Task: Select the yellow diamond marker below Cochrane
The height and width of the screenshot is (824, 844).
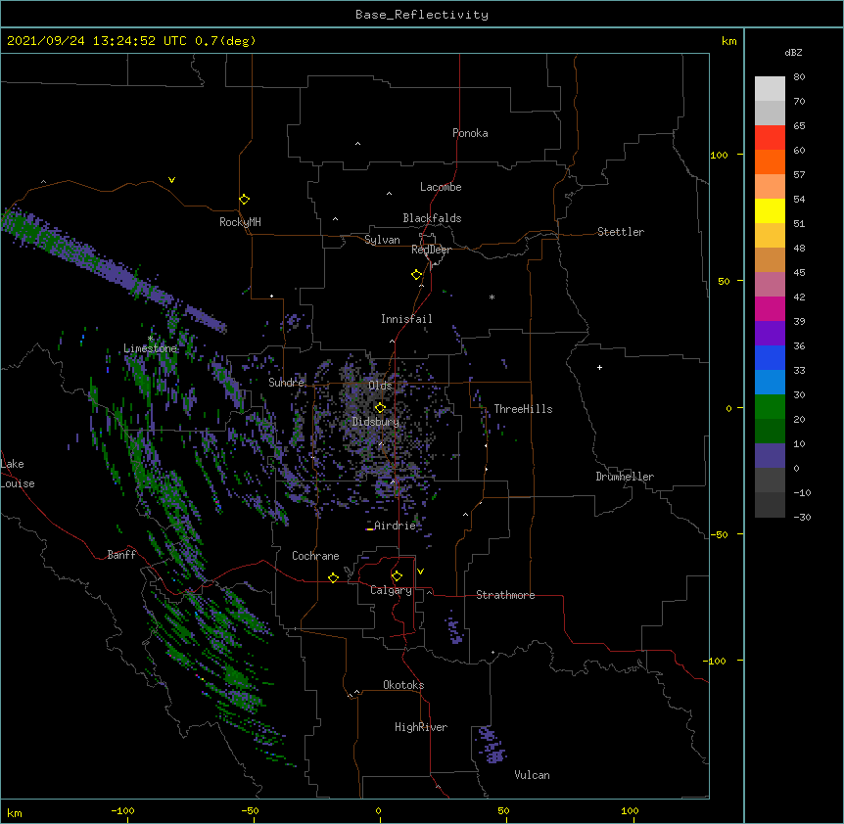Action: point(333,577)
